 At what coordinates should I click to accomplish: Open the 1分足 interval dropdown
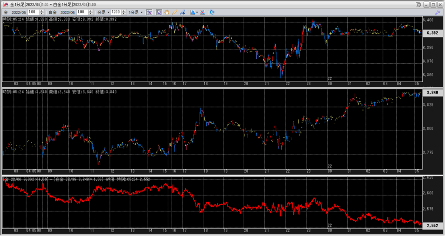tap(136, 13)
